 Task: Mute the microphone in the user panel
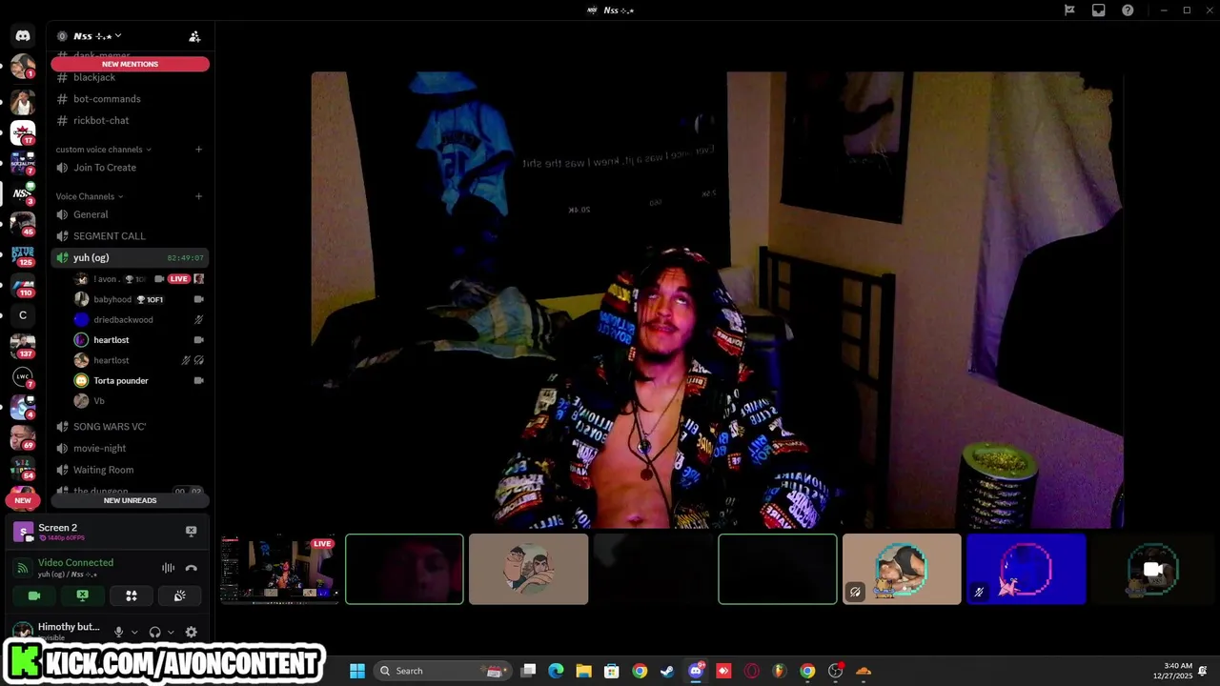point(118,632)
